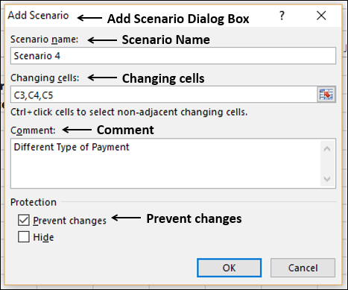This screenshot has width=348, height=290.
Task: Click the 'Scenario name:' field label
Action: coord(44,40)
